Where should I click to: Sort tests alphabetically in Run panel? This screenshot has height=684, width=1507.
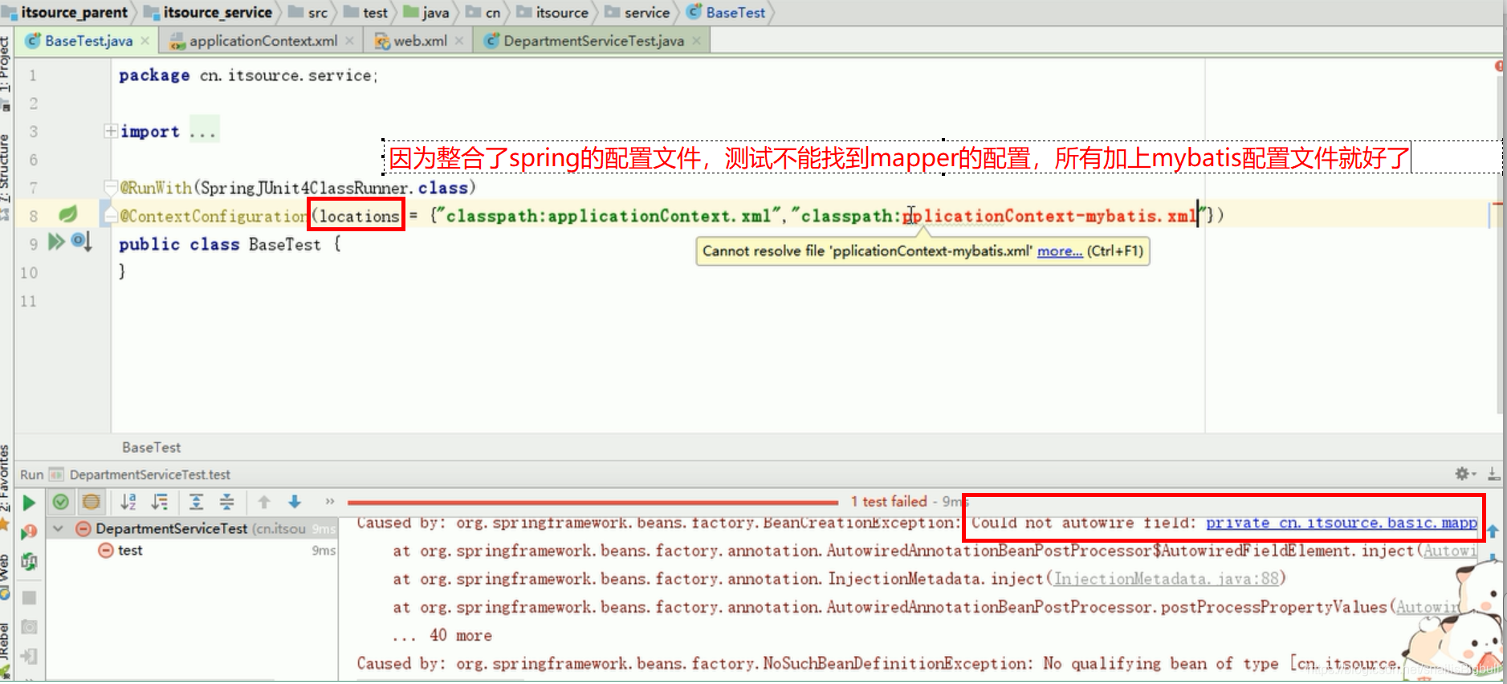(128, 503)
